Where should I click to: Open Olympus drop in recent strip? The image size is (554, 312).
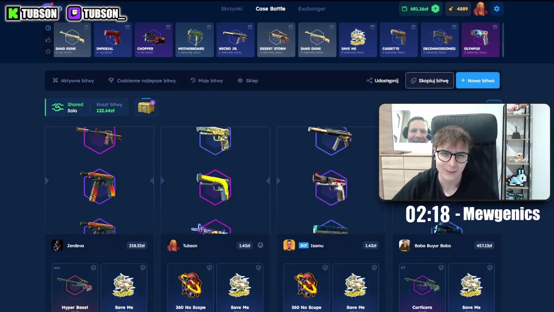pyautogui.click(x=480, y=40)
